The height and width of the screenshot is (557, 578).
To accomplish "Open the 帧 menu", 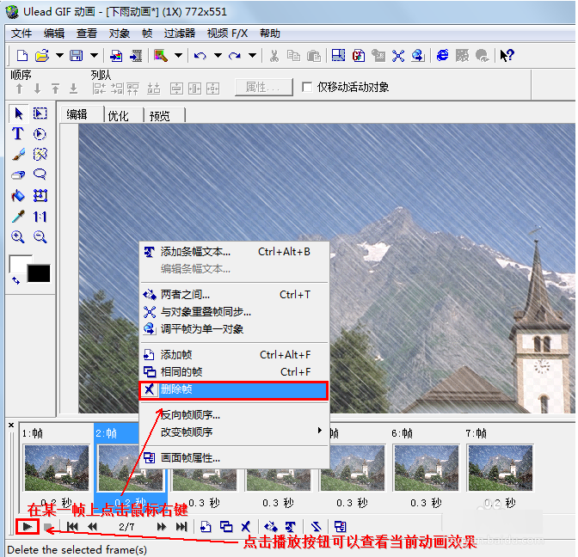I will tap(147, 34).
